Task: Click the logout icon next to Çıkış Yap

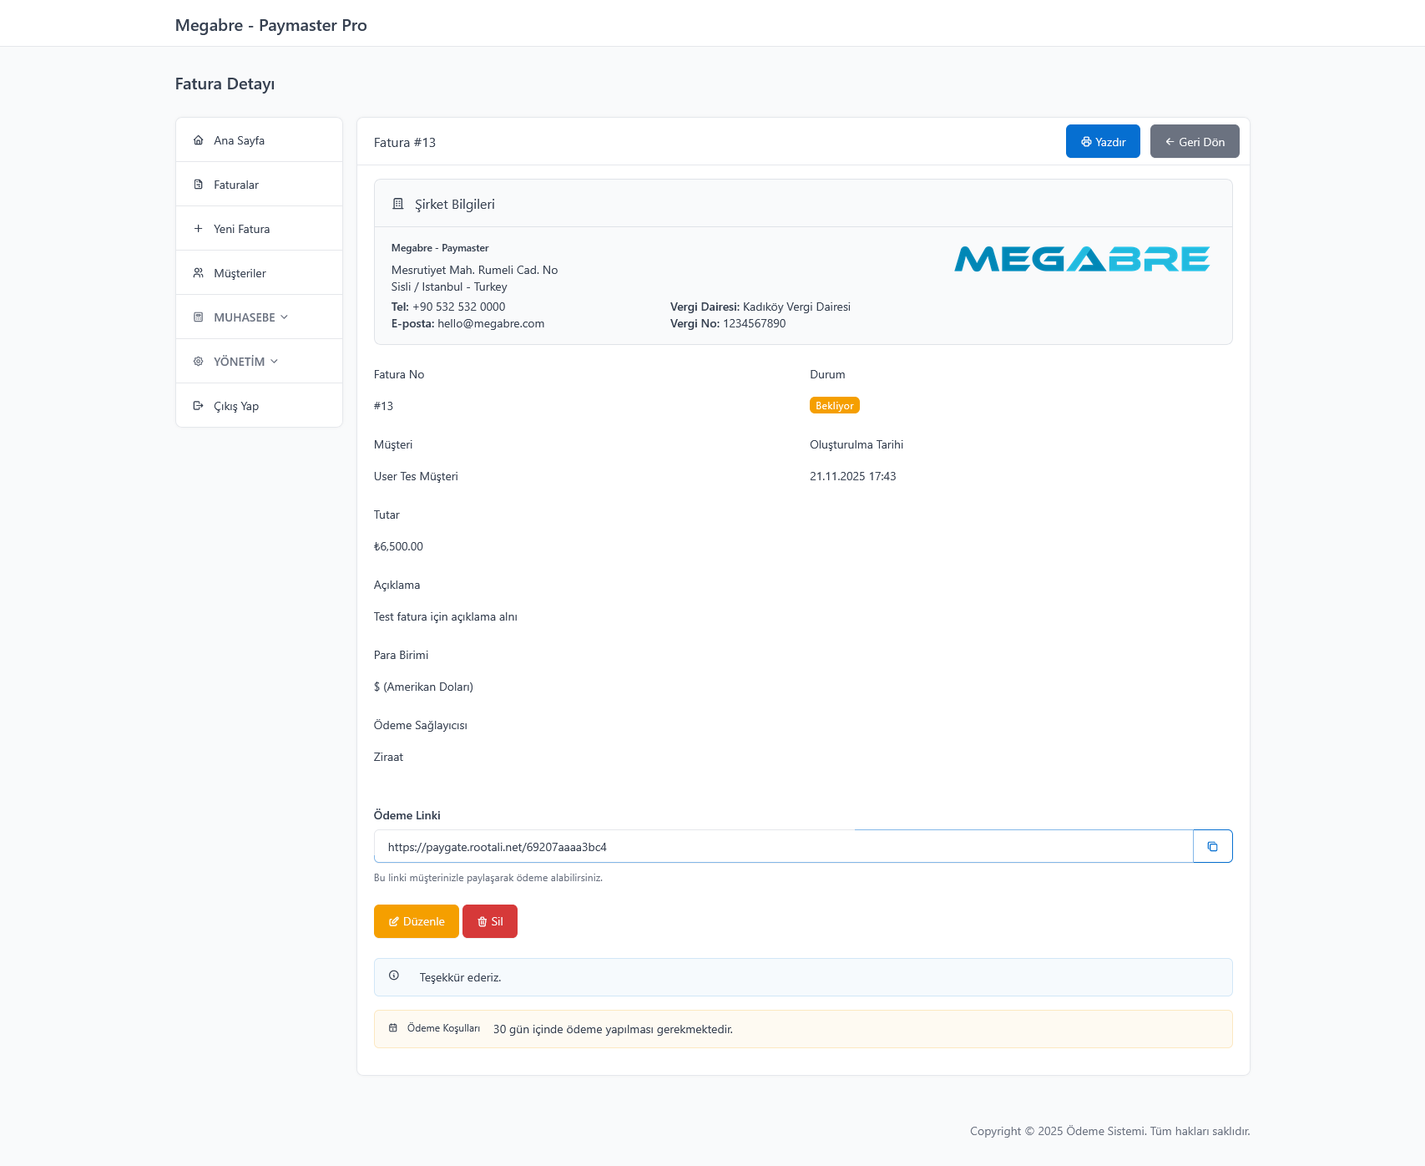Action: pos(198,406)
